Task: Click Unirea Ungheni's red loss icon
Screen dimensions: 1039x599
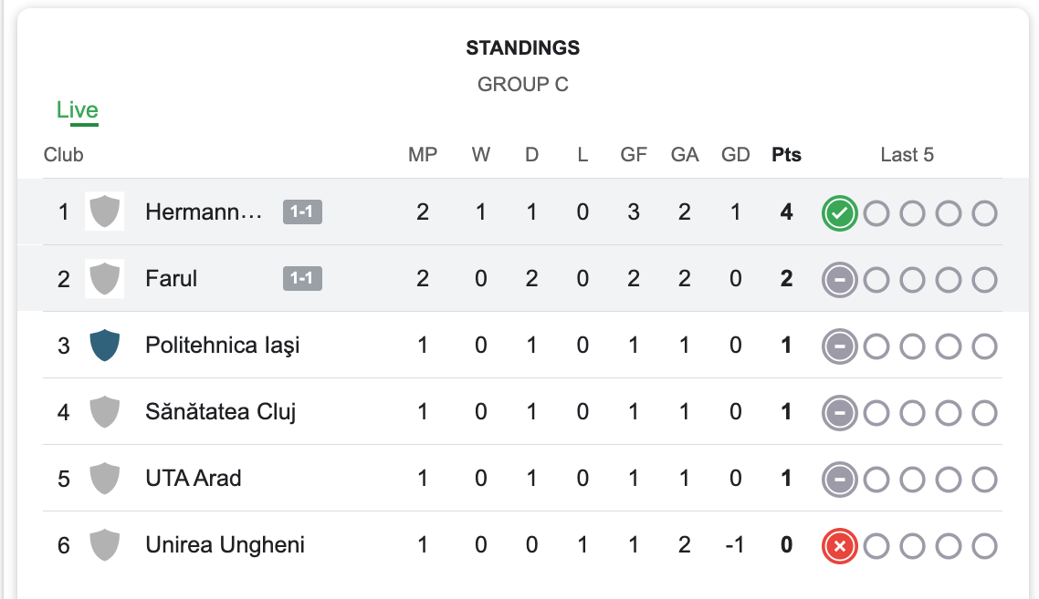Action: tap(840, 546)
